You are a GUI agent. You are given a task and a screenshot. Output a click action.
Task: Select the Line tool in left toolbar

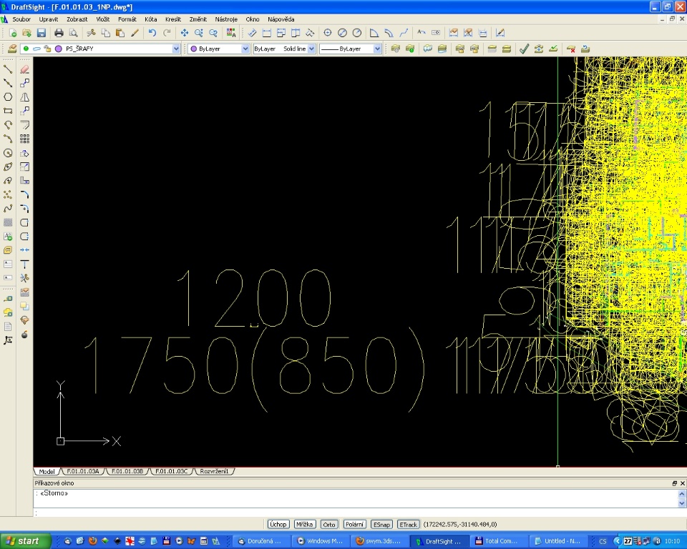tap(8, 69)
